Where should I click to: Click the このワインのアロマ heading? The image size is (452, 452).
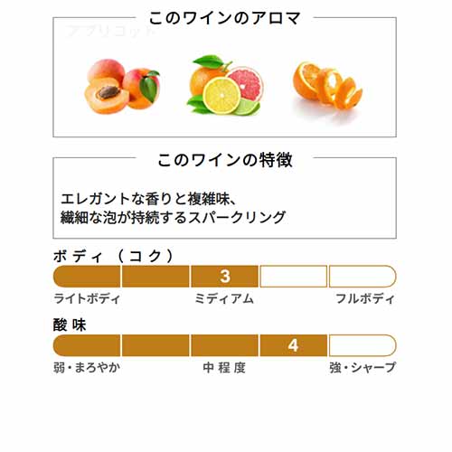point(225,18)
